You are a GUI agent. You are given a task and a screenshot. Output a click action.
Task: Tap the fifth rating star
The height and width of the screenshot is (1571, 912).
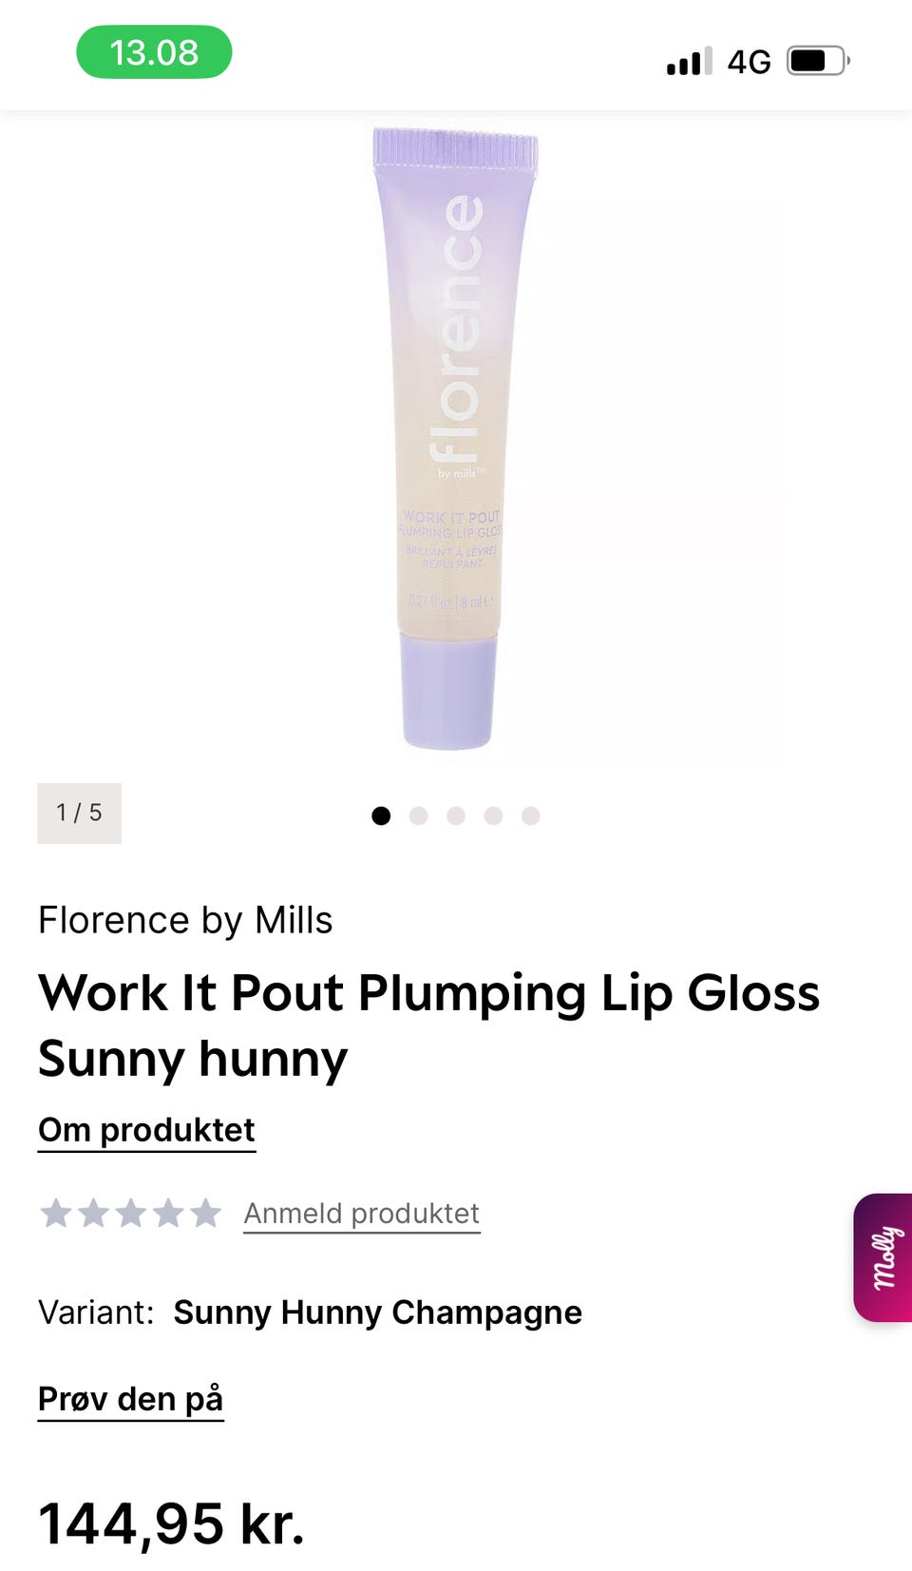205,1213
